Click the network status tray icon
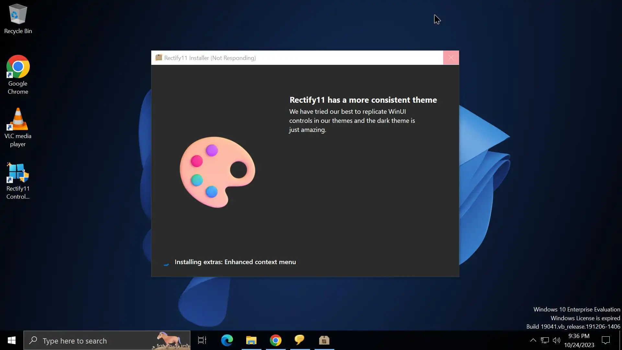 click(545, 340)
